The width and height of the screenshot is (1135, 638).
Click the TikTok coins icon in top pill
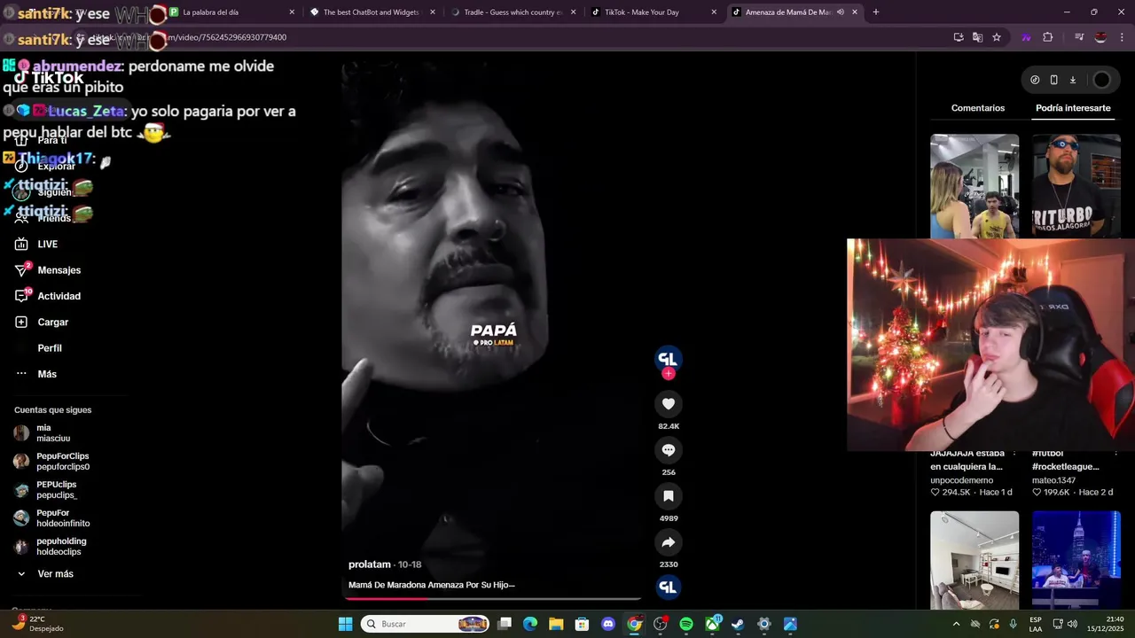[1035, 80]
